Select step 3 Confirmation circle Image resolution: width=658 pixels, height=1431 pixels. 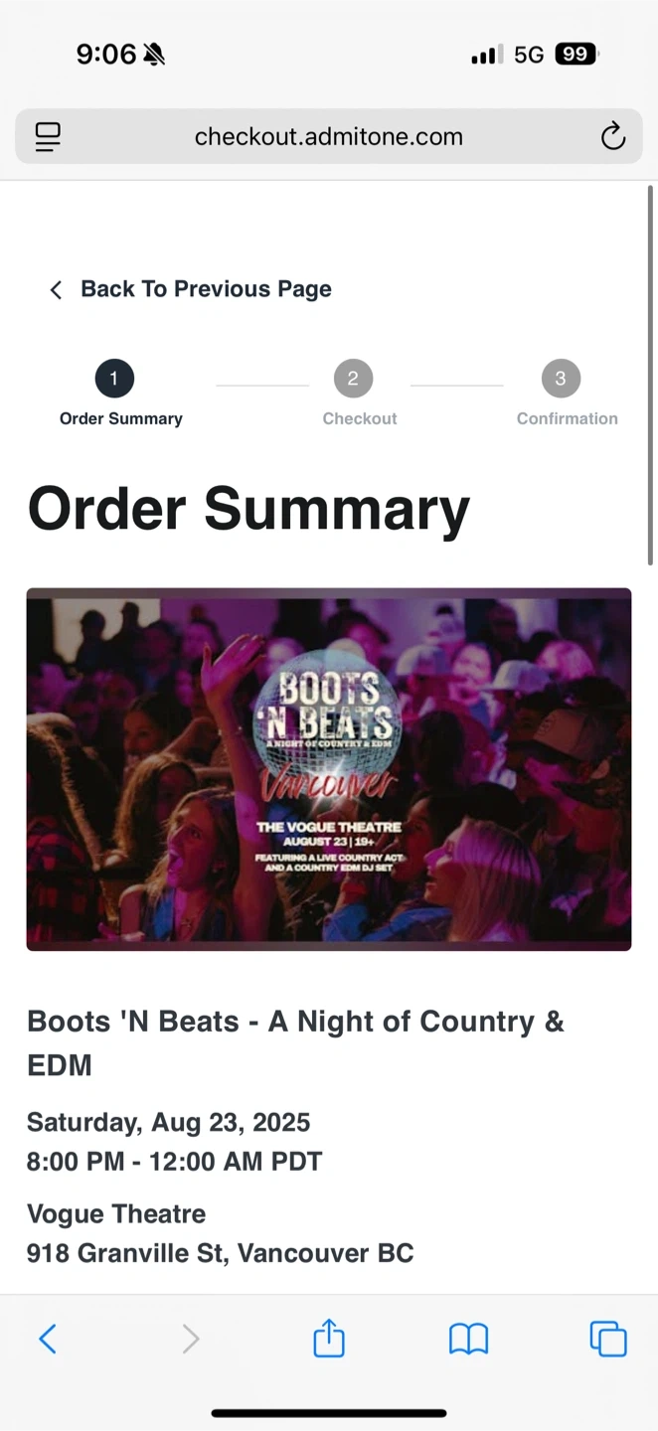[561, 379]
